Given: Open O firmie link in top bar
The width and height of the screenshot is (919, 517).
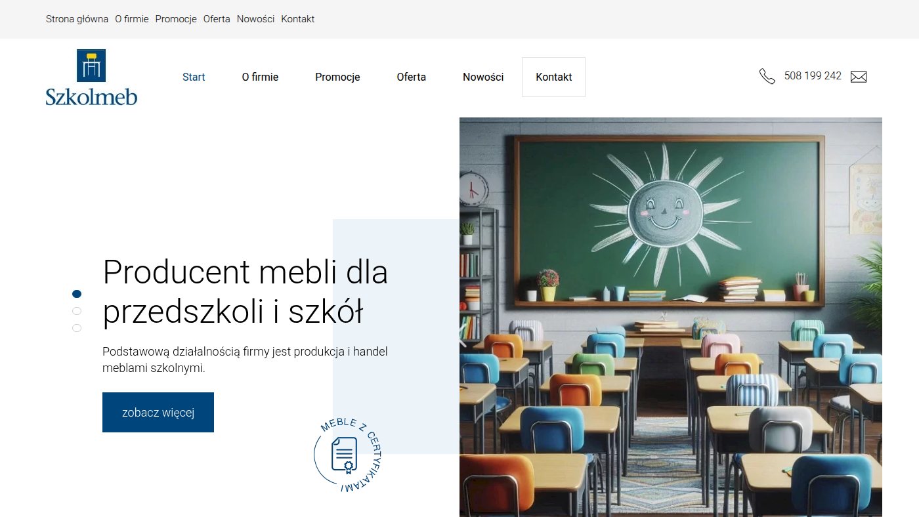Looking at the screenshot, I should (132, 19).
